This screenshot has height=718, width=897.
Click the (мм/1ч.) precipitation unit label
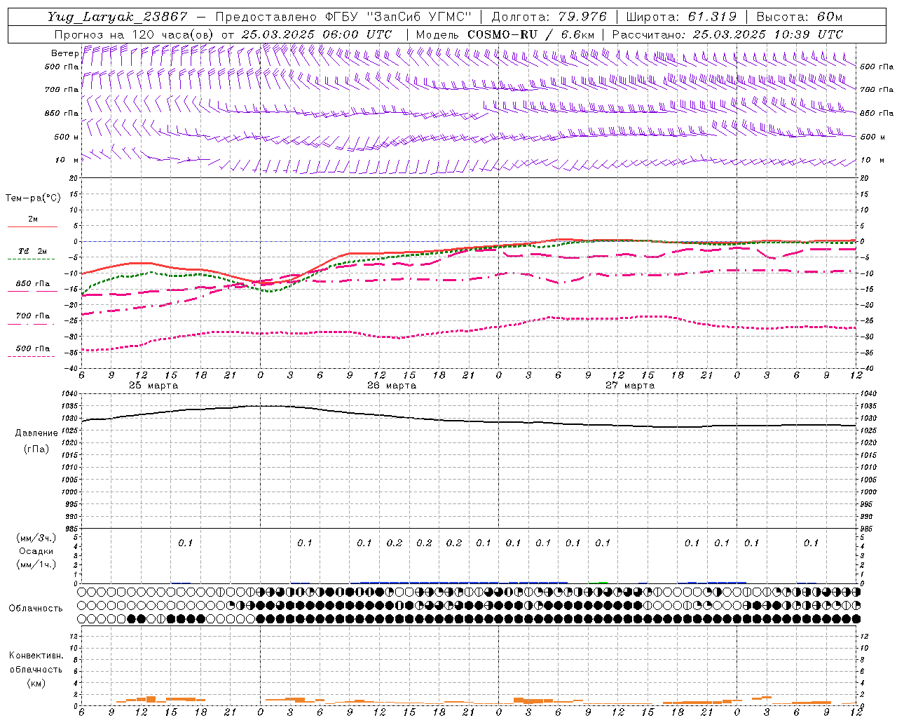(36, 564)
